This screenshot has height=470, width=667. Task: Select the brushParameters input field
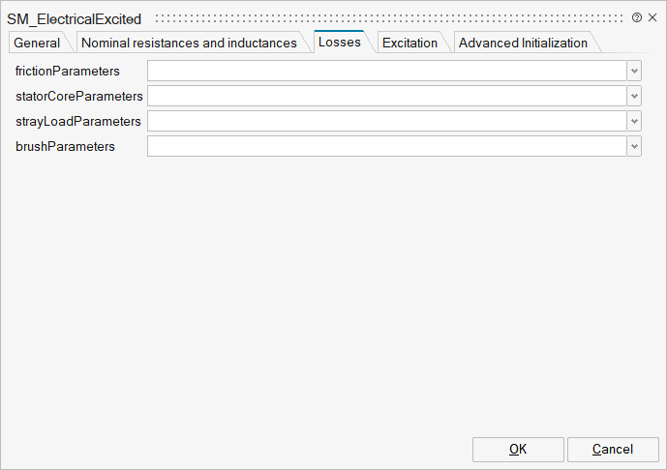(386, 146)
